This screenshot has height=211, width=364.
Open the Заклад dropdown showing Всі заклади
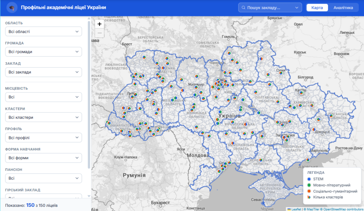43,72
